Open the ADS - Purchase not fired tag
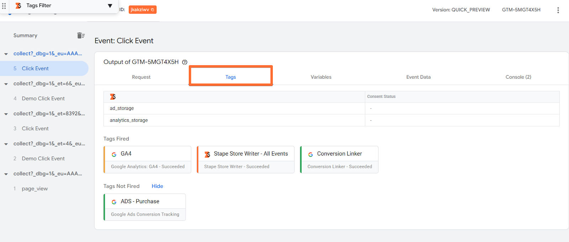The width and height of the screenshot is (569, 242). (144, 207)
